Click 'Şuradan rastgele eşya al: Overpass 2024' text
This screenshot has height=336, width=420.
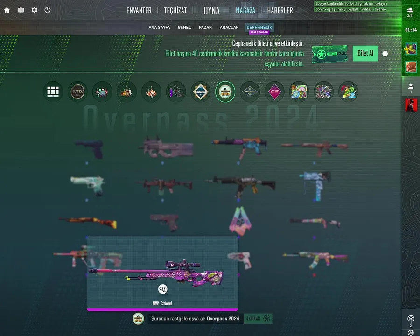195,319
